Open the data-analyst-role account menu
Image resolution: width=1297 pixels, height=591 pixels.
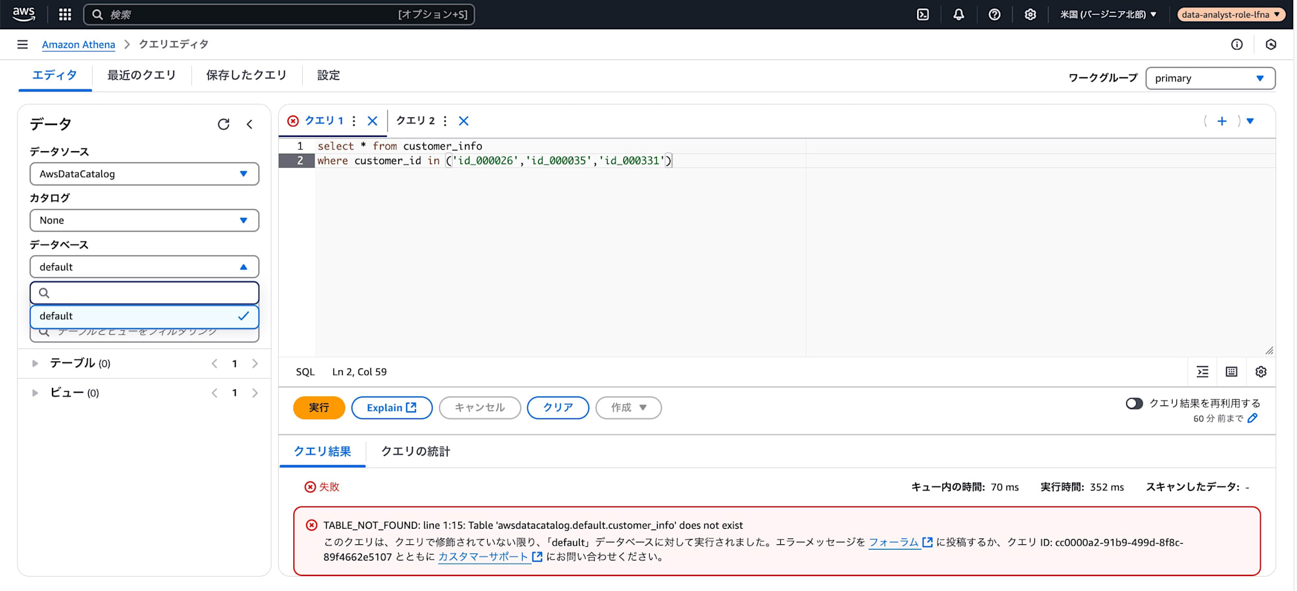point(1231,14)
